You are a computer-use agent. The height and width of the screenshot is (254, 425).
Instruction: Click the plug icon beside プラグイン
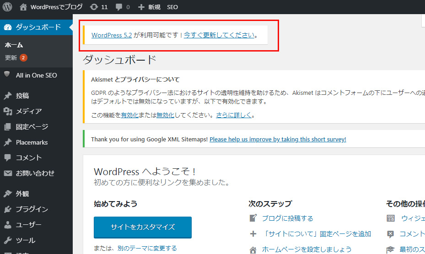(x=8, y=209)
